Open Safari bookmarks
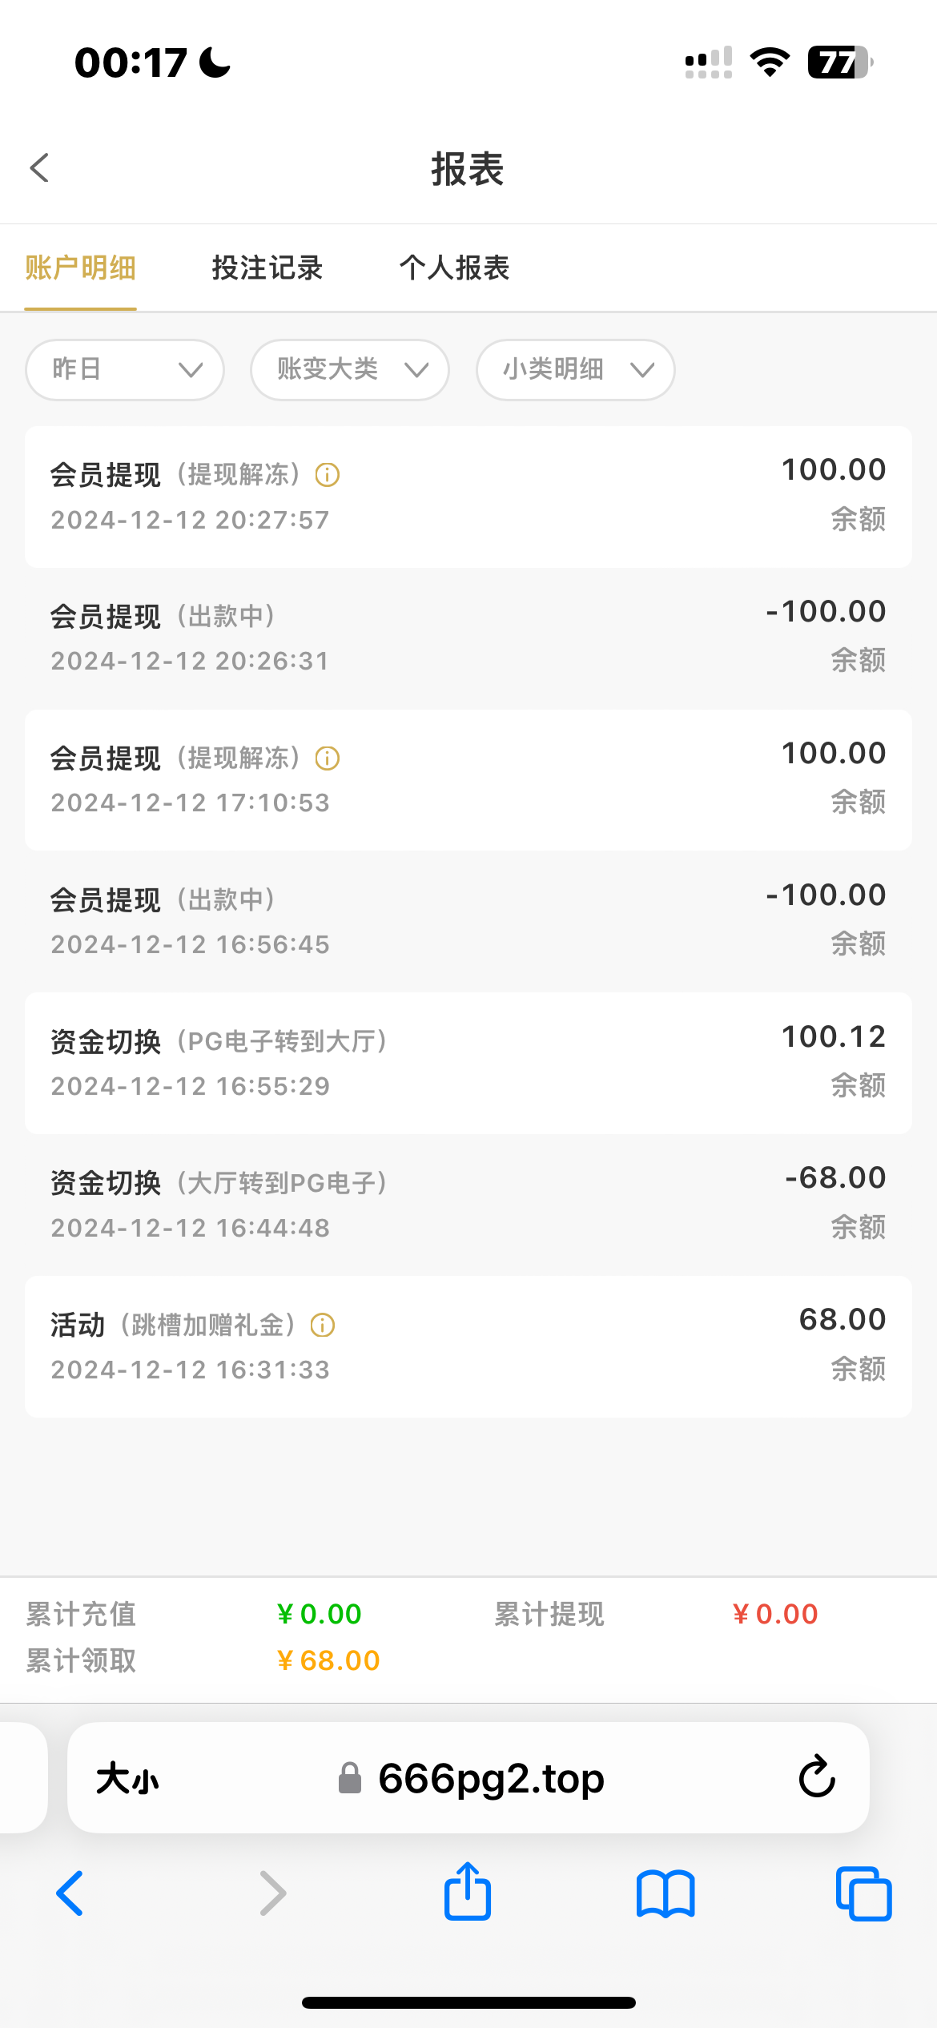 [x=666, y=1893]
